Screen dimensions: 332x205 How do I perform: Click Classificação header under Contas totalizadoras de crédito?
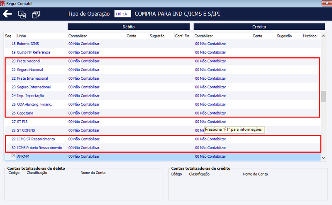(x=199, y=174)
